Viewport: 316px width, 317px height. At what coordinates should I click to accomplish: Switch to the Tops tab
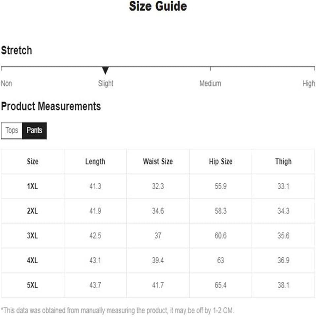[x=12, y=130]
